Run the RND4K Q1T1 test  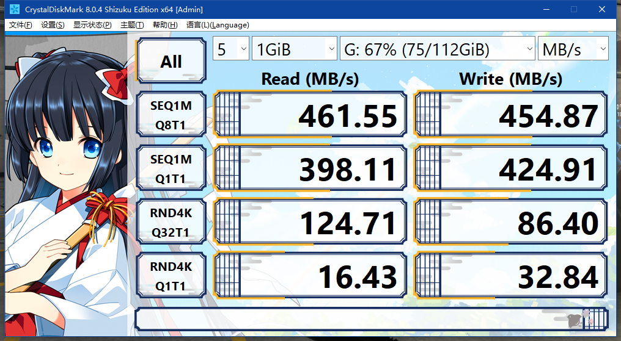[x=171, y=276]
